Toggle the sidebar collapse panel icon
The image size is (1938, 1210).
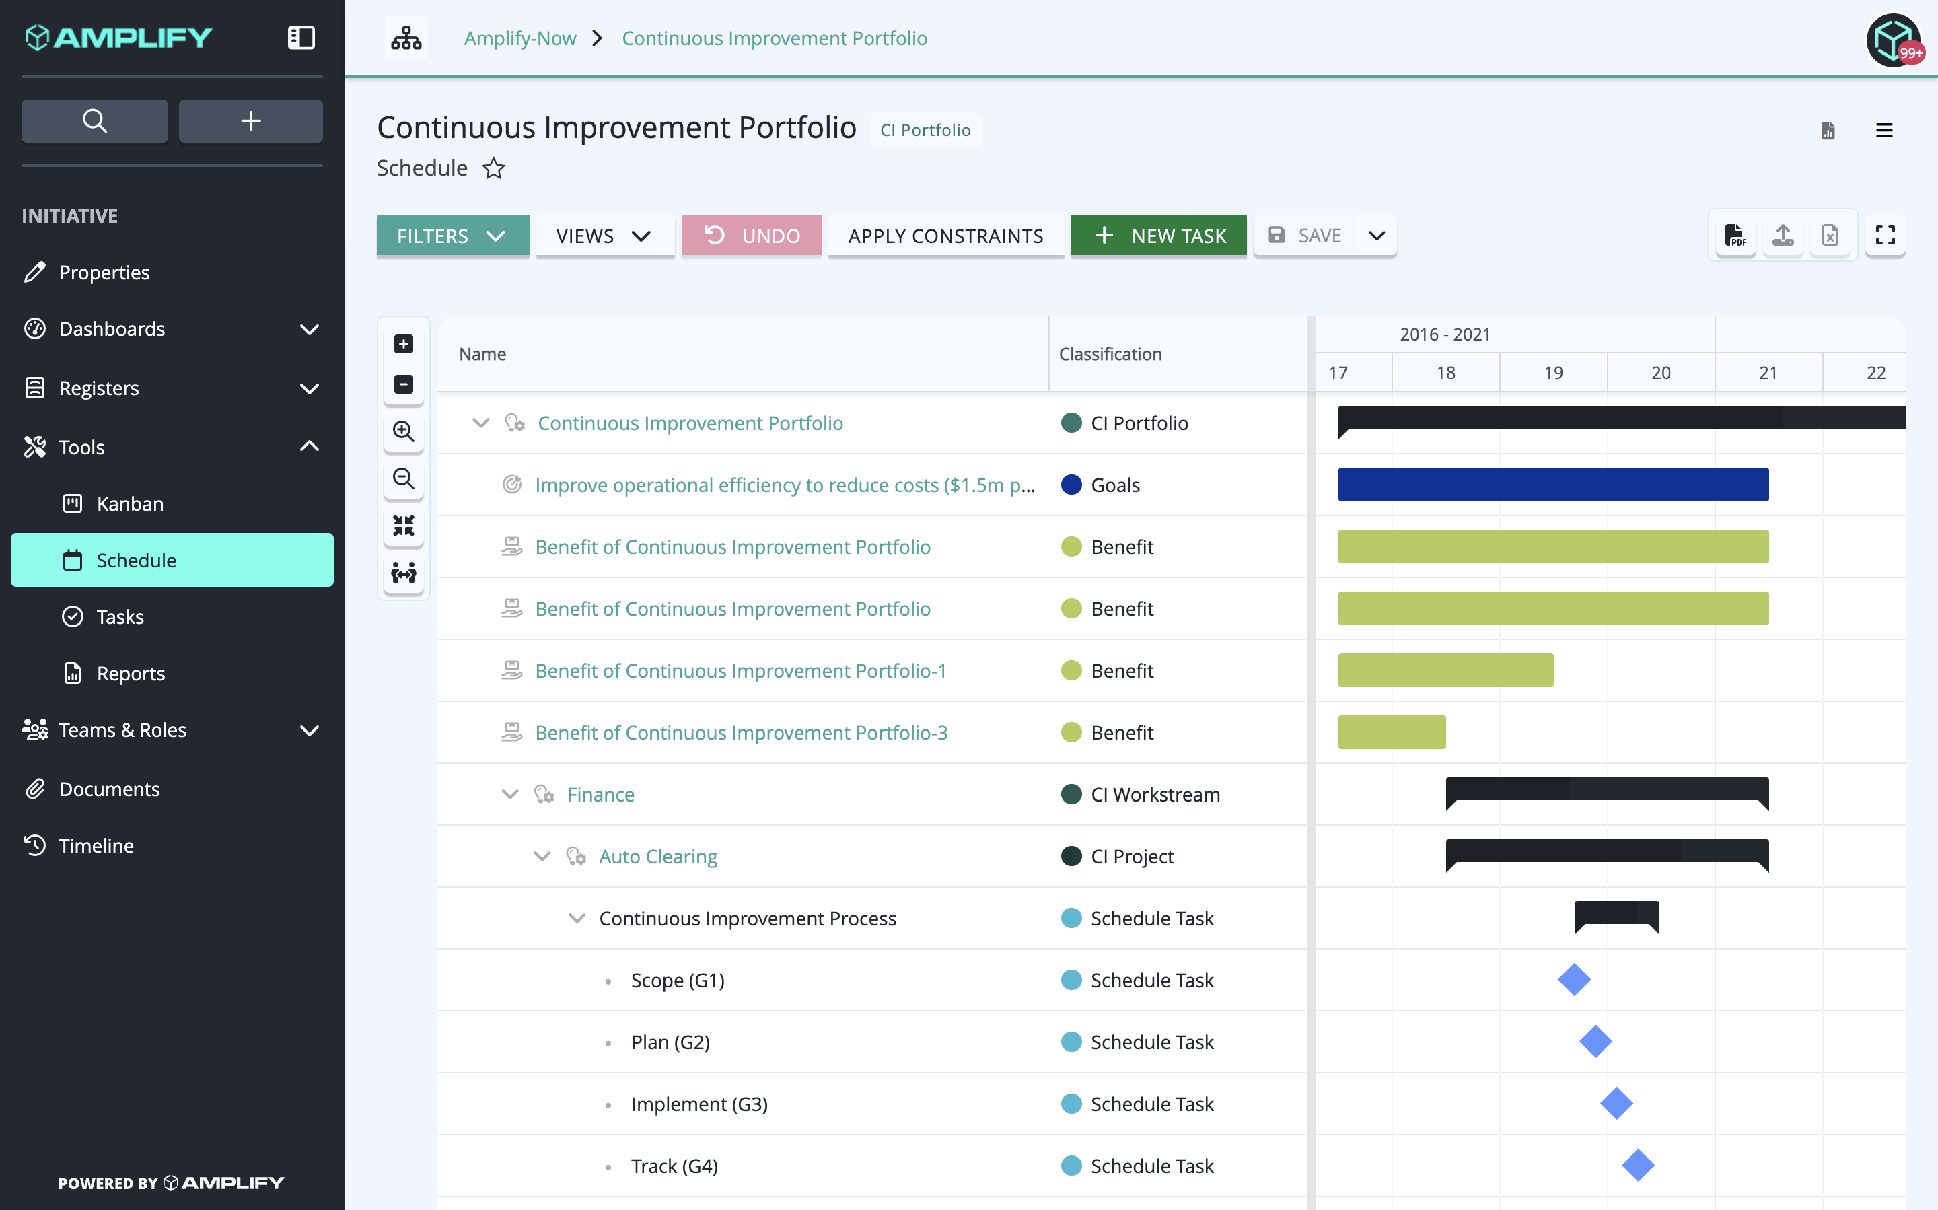301,38
